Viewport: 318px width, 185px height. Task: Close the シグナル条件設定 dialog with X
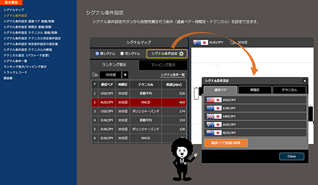[x=304, y=81]
